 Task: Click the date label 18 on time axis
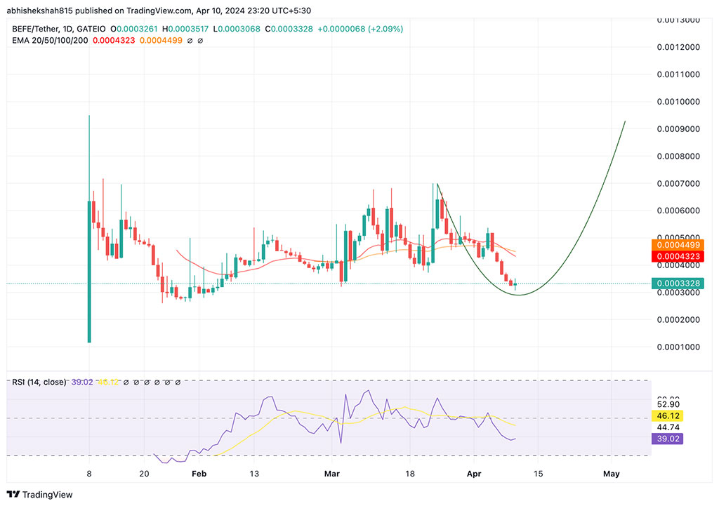(x=410, y=474)
